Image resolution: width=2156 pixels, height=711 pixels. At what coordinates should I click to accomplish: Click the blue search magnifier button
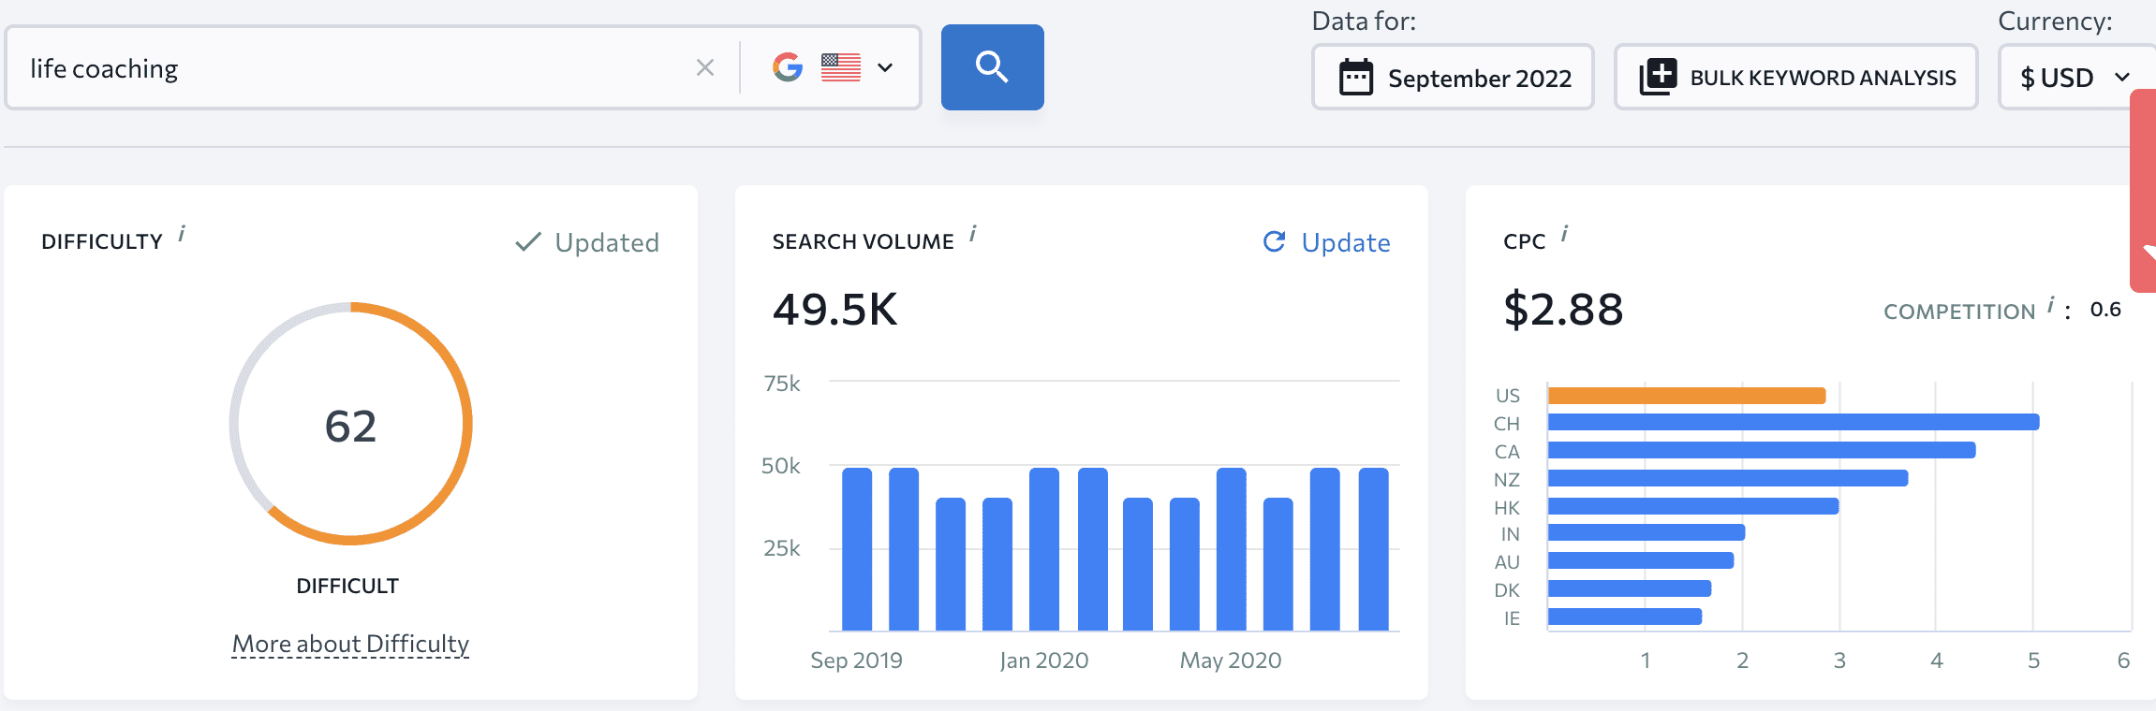(x=992, y=67)
